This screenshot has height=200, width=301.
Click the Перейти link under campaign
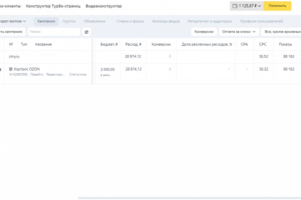[37, 75]
